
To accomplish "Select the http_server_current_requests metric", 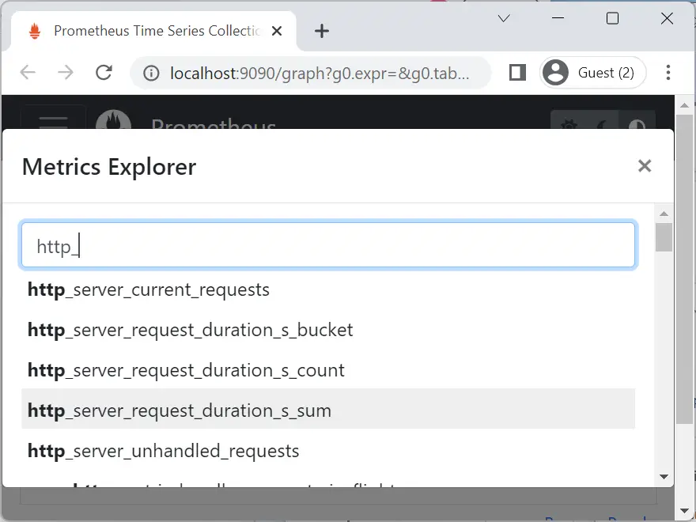I will tap(148, 289).
